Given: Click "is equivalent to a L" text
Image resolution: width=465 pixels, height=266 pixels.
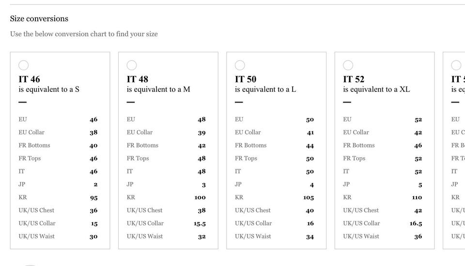Looking at the screenshot, I should coord(265,89).
